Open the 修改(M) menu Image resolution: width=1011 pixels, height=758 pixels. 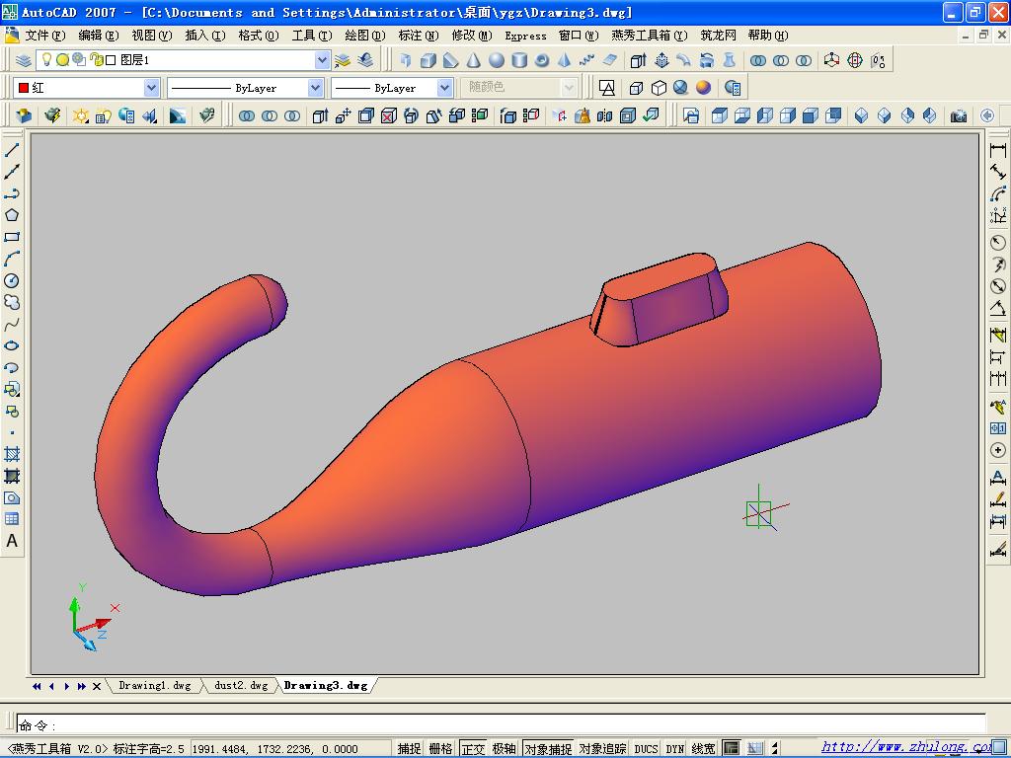click(472, 36)
